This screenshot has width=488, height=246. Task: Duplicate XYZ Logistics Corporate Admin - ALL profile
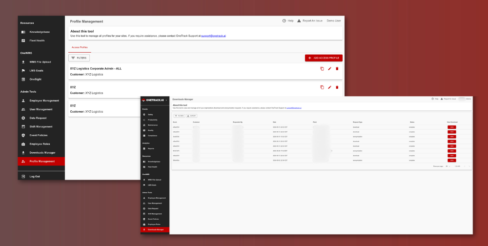tap(322, 68)
